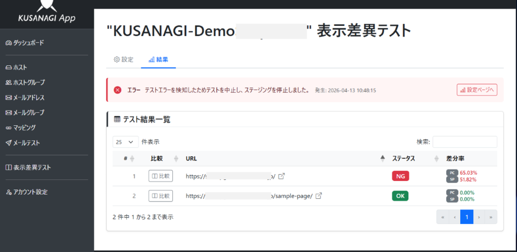The image size is (517, 252).
Task: Click the 設定ページへ button
Action: (477, 90)
